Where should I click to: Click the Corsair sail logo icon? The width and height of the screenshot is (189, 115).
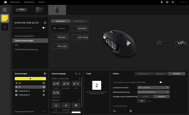pyautogui.click(x=5, y=2)
